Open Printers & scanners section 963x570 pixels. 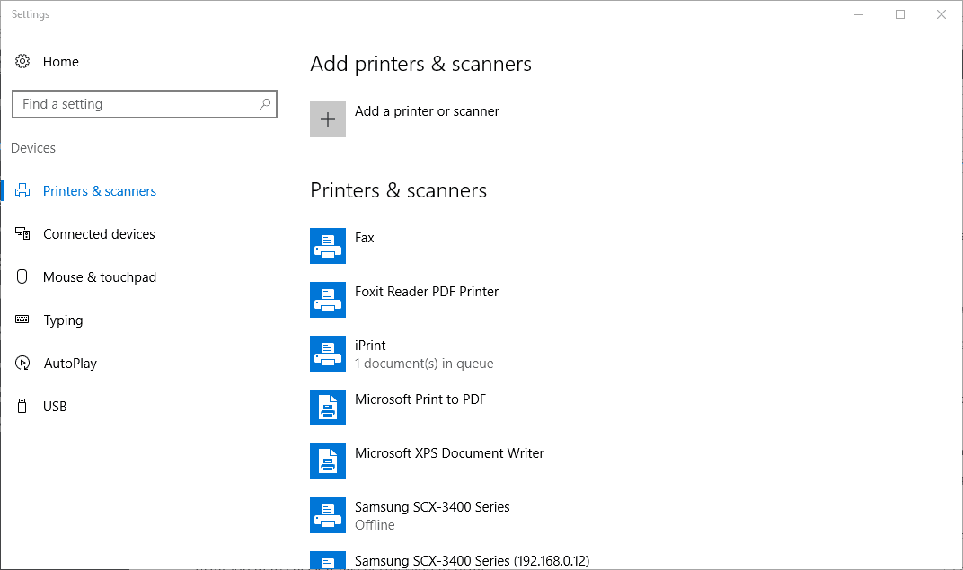(99, 191)
